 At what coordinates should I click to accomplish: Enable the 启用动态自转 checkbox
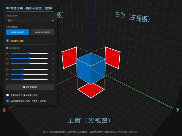[7, 95]
